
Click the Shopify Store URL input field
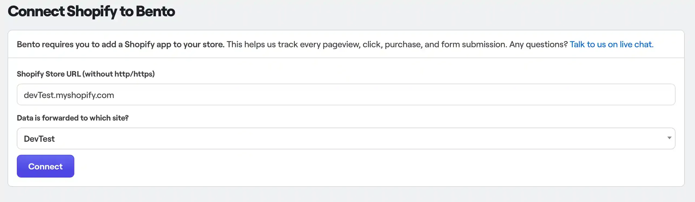click(346, 94)
